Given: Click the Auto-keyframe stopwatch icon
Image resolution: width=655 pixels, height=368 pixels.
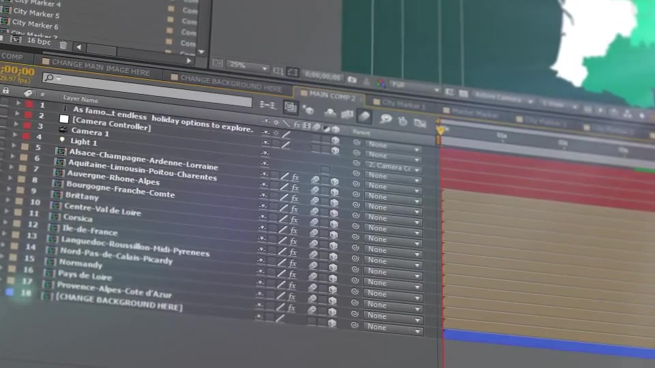Looking at the screenshot, I should (x=403, y=121).
